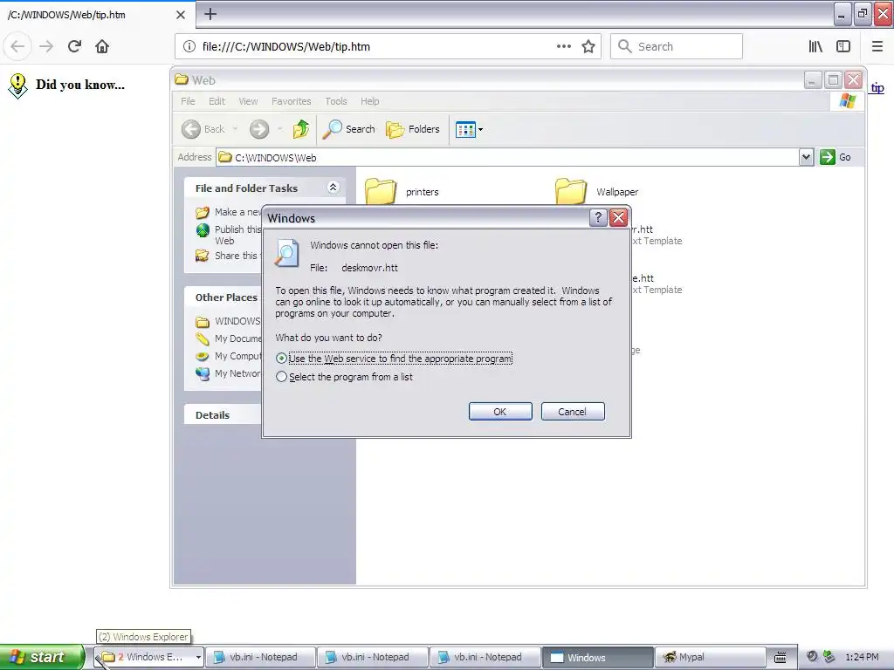
Task: Open Back history dropdown arrow
Action: [235, 129]
